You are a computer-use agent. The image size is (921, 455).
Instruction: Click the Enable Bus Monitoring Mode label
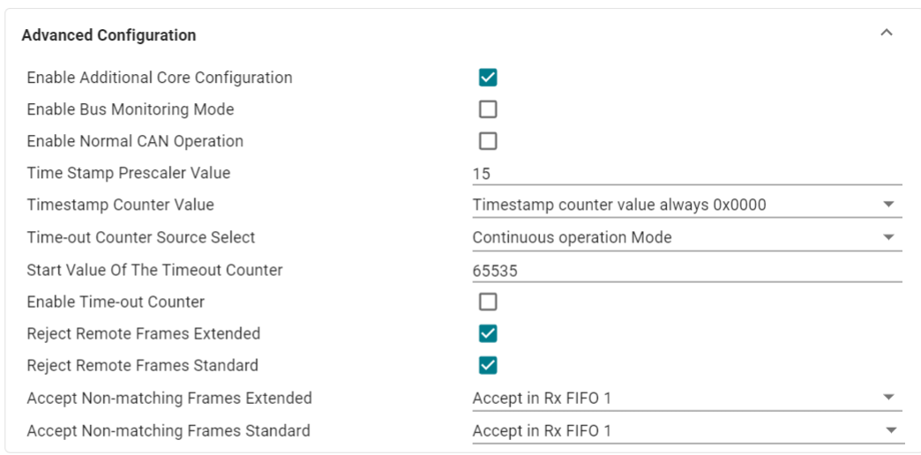tap(131, 109)
